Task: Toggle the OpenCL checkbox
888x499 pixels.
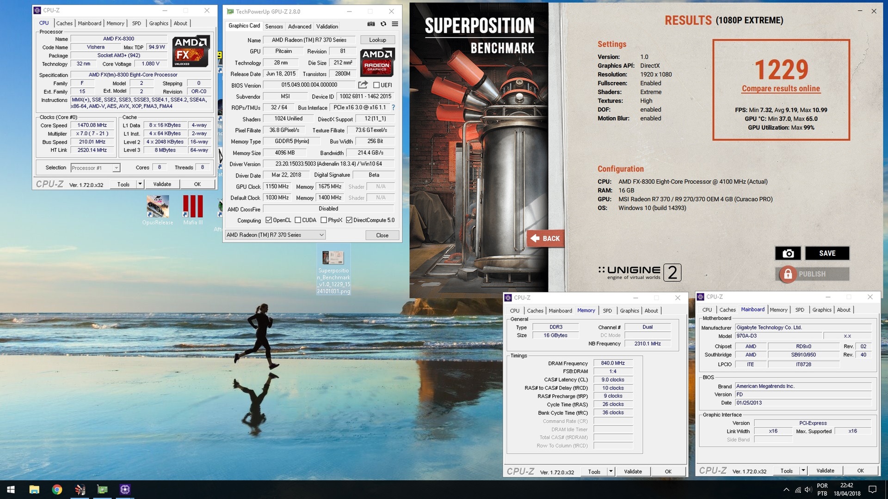Action: pyautogui.click(x=268, y=220)
